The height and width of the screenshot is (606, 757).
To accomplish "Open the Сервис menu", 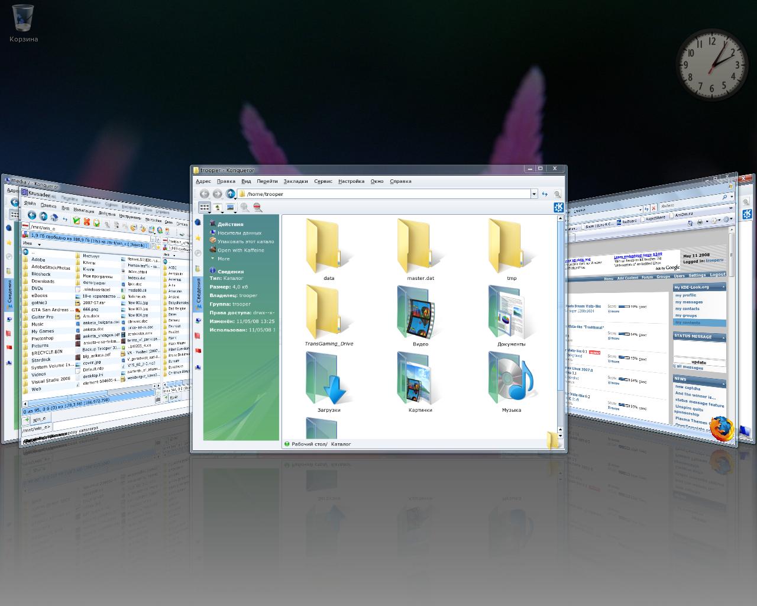I will tap(323, 181).
